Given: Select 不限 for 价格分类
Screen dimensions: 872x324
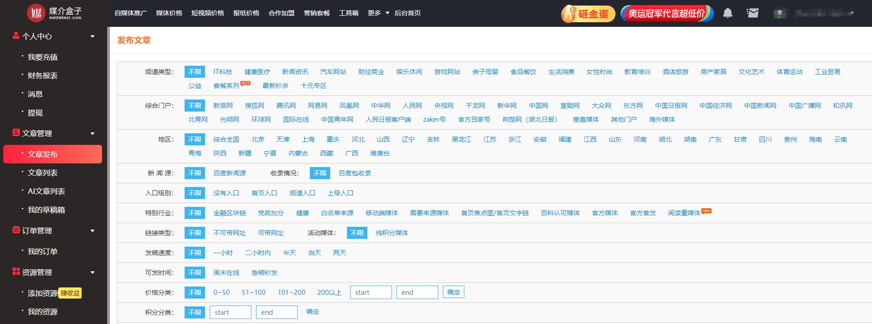Looking at the screenshot, I should [x=195, y=293].
